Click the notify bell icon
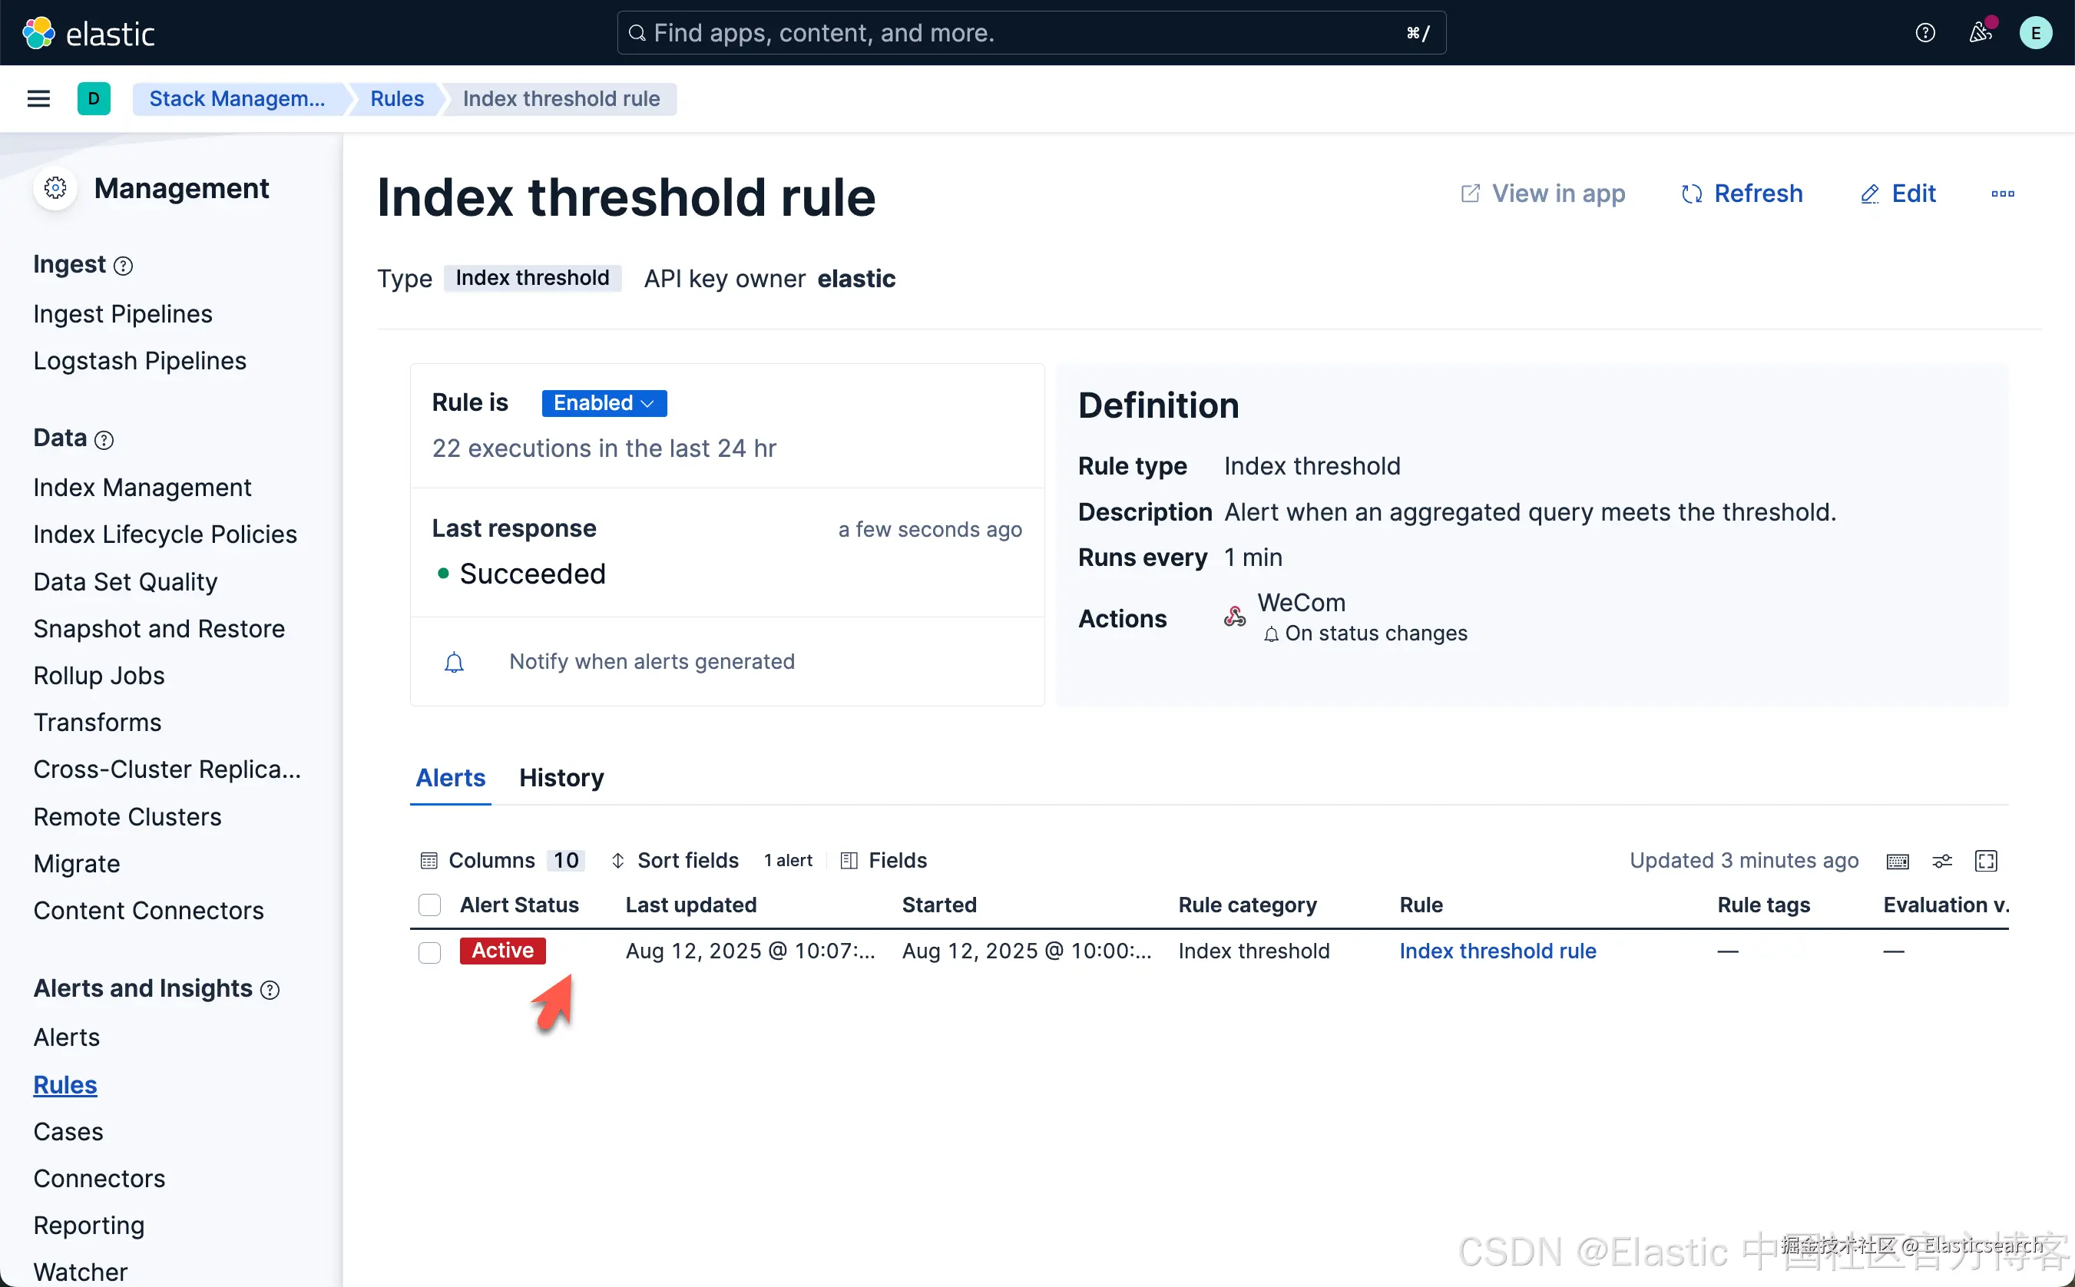Viewport: 2075px width, 1287px height. point(455,662)
